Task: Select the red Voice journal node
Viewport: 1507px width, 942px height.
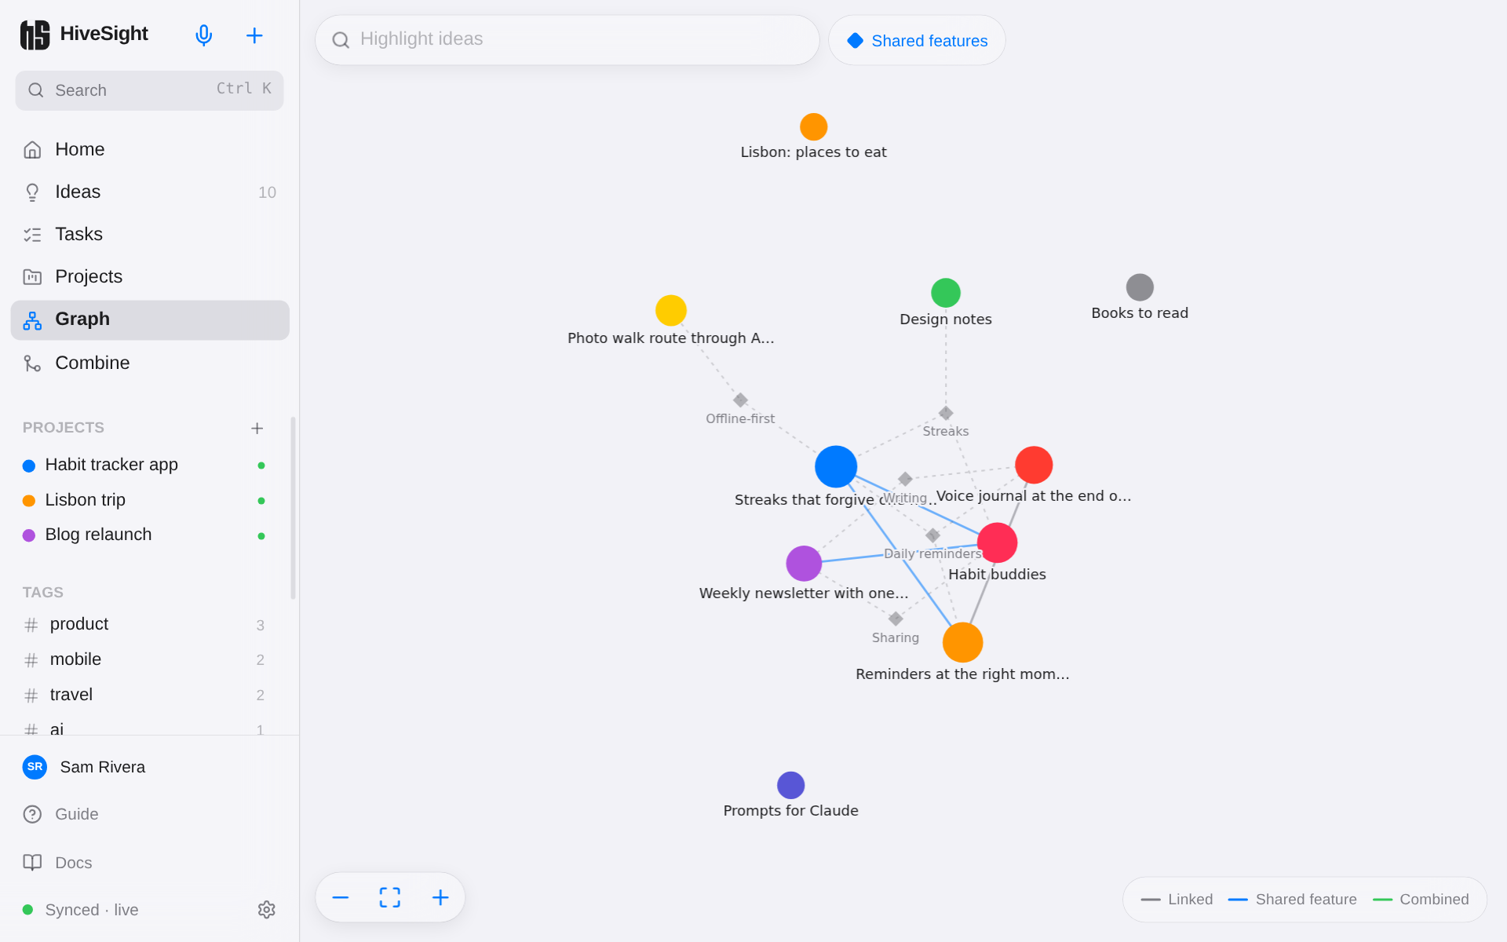Action: pyautogui.click(x=1034, y=465)
